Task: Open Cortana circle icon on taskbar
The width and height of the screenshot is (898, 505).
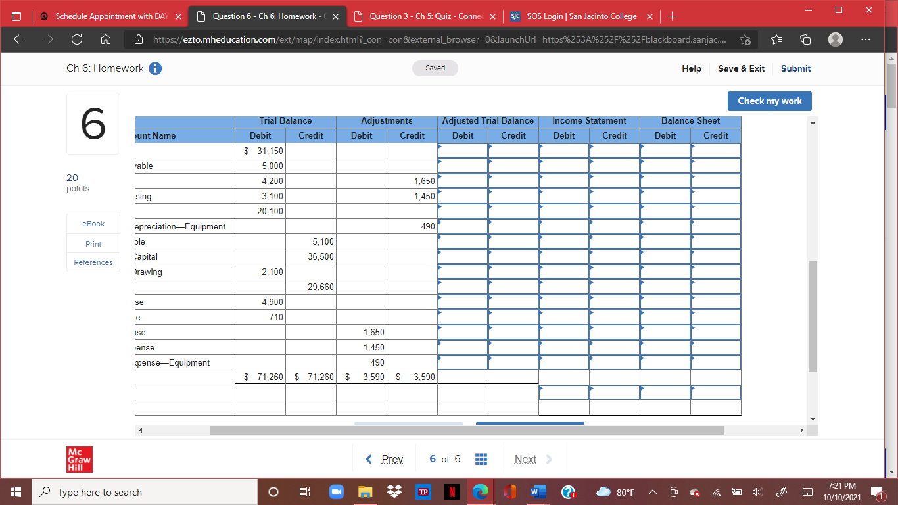Action: (275, 492)
